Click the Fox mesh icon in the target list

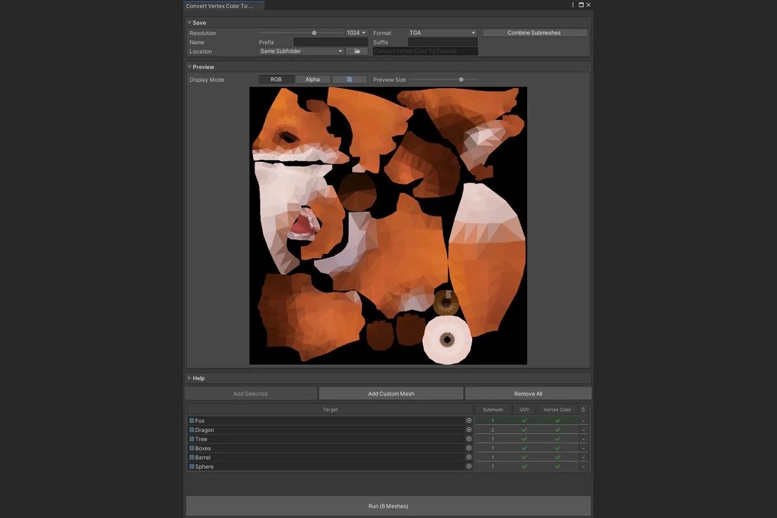pos(192,420)
